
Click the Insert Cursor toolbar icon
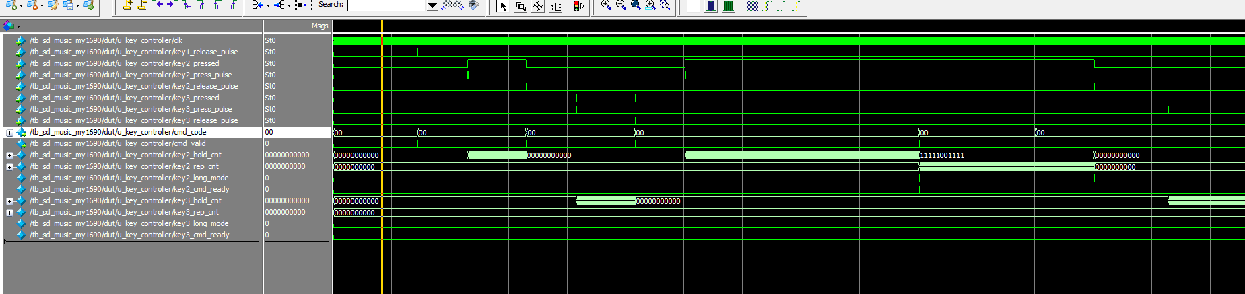pos(127,5)
